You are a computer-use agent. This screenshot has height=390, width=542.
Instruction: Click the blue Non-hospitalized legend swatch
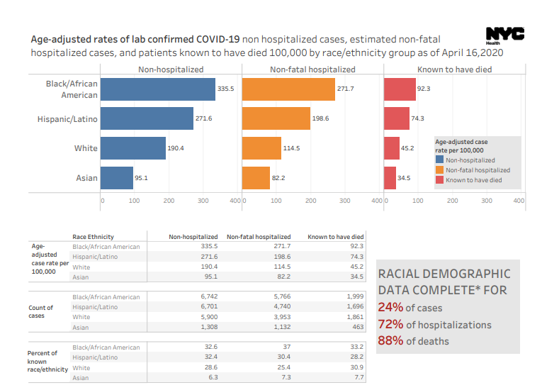[439, 160]
